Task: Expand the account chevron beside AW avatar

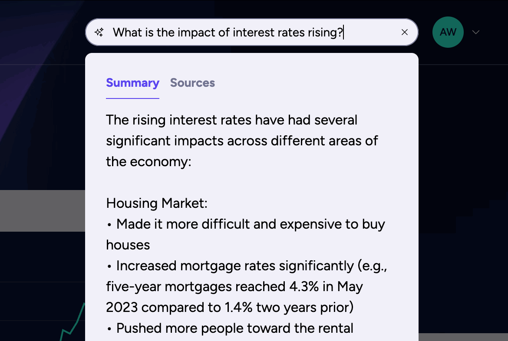Action: pyautogui.click(x=476, y=32)
